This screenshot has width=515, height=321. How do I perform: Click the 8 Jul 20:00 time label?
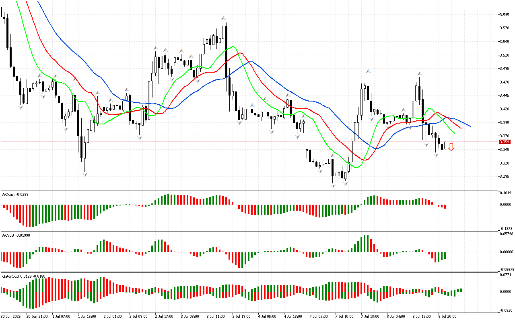(x=447, y=316)
